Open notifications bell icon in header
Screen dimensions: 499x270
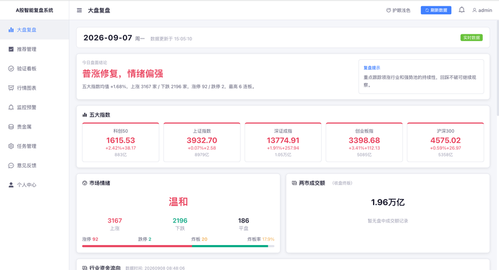pos(462,10)
